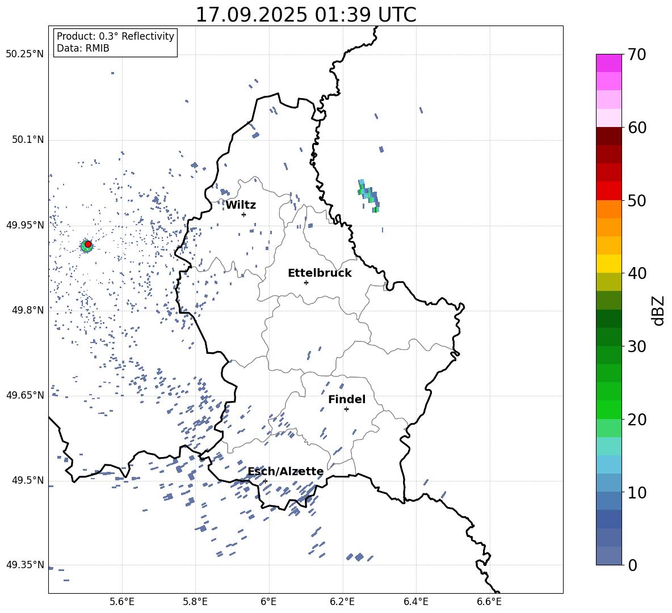Click the 6°E longitude label

268,602
